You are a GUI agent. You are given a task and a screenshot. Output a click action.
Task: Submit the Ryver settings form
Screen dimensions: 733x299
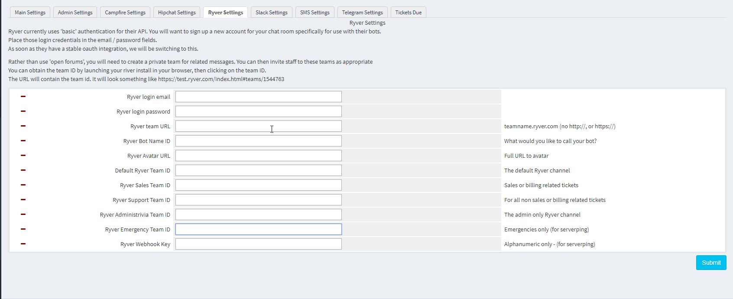pos(711,263)
